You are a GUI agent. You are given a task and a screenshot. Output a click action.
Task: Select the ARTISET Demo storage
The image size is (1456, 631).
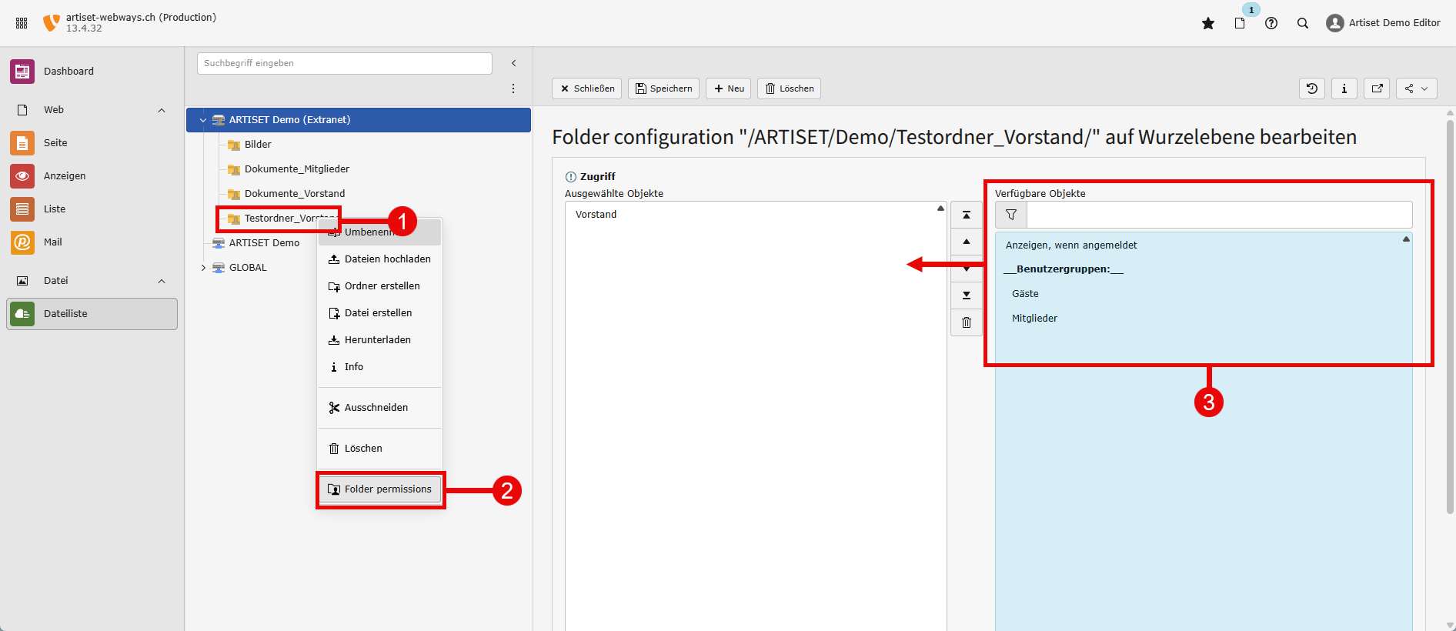[x=264, y=243]
